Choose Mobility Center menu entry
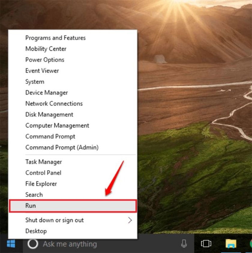 46,49
